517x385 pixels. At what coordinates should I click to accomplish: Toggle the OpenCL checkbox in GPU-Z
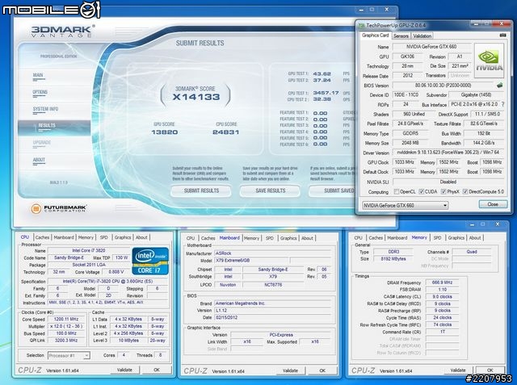[x=397, y=191]
